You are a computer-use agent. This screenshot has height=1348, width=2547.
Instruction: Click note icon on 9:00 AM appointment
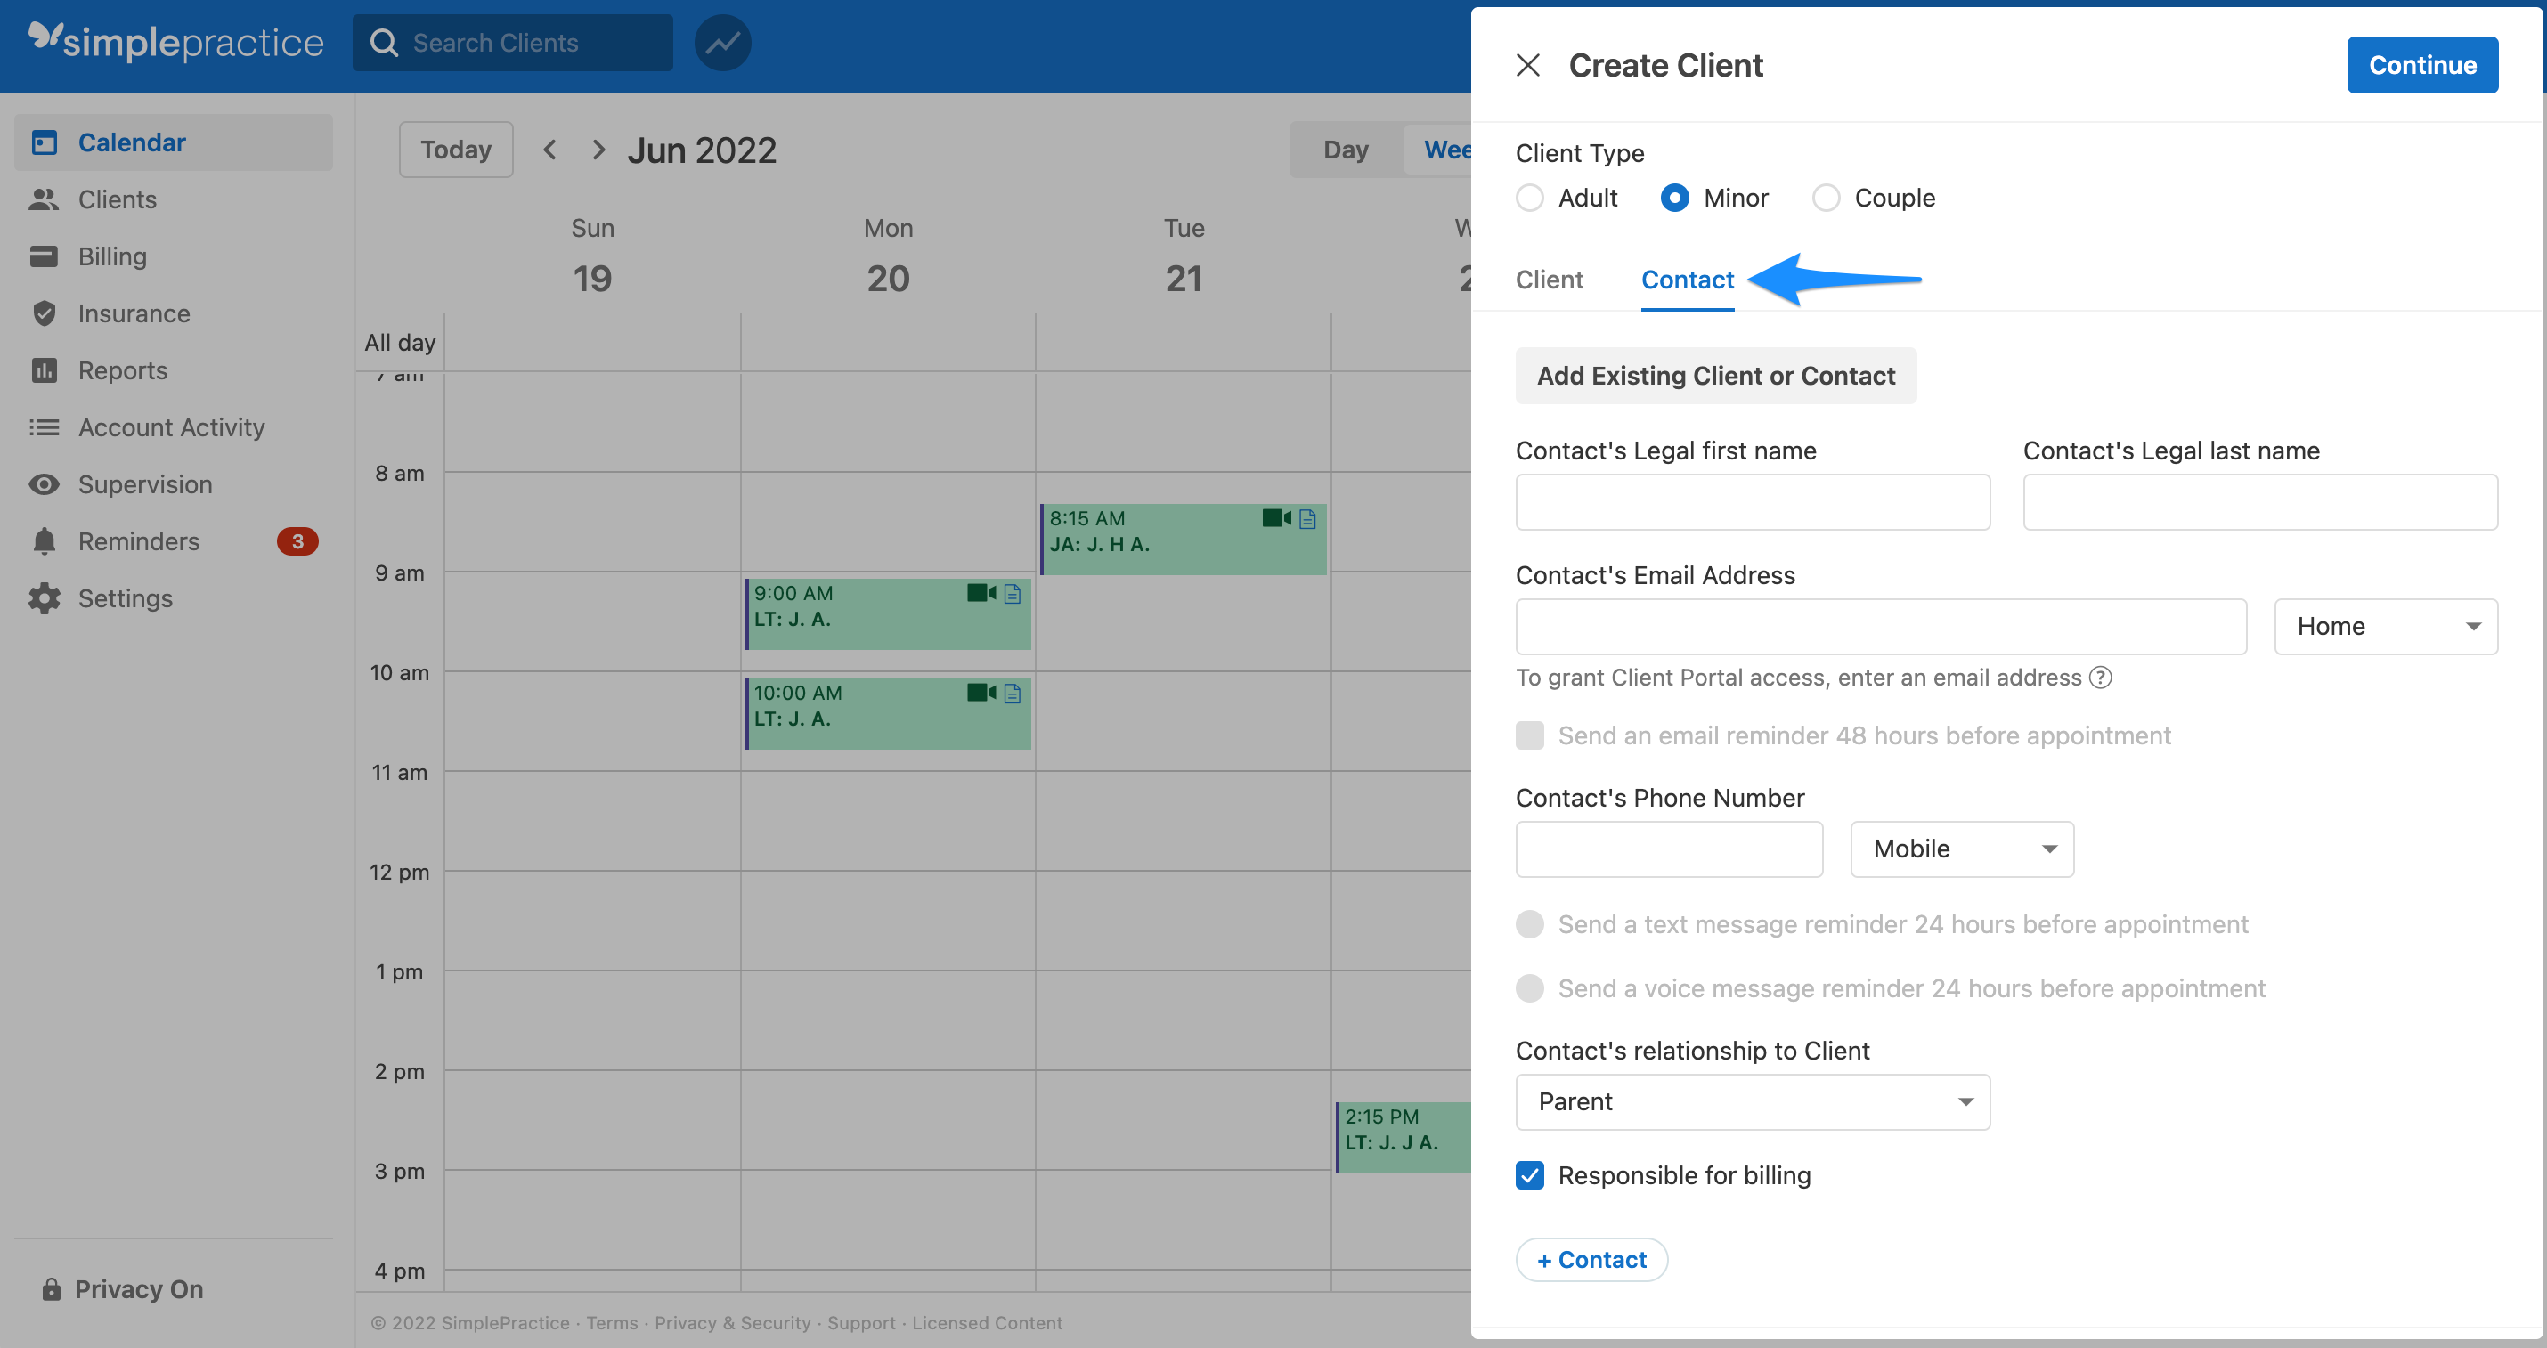pyautogui.click(x=1012, y=594)
